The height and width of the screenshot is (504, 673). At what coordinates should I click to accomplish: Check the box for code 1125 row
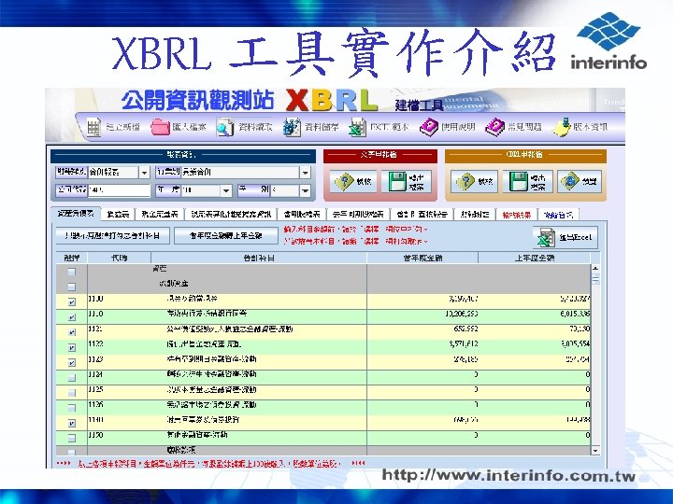pyautogui.click(x=72, y=393)
